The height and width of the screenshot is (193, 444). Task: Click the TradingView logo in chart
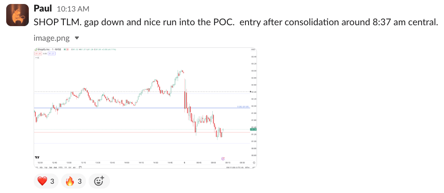(x=37, y=158)
